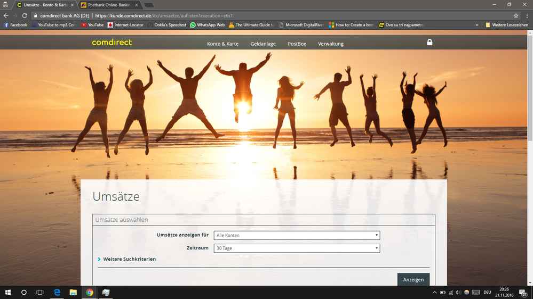Open the Facebook bookmark
The height and width of the screenshot is (299, 533).
coord(15,25)
